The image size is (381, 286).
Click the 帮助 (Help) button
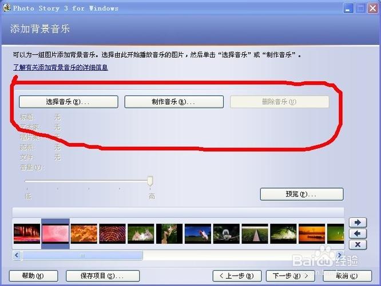pyautogui.click(x=34, y=276)
